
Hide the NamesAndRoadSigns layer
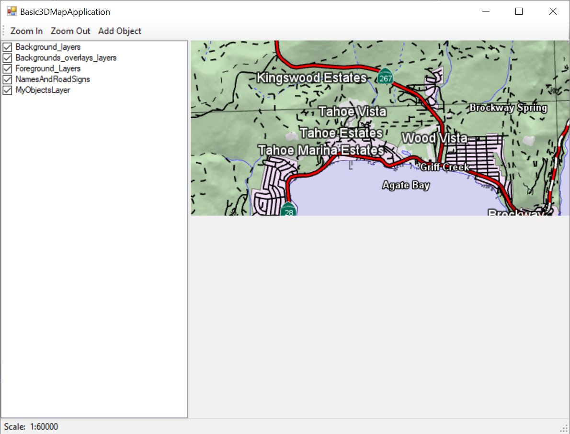7,79
